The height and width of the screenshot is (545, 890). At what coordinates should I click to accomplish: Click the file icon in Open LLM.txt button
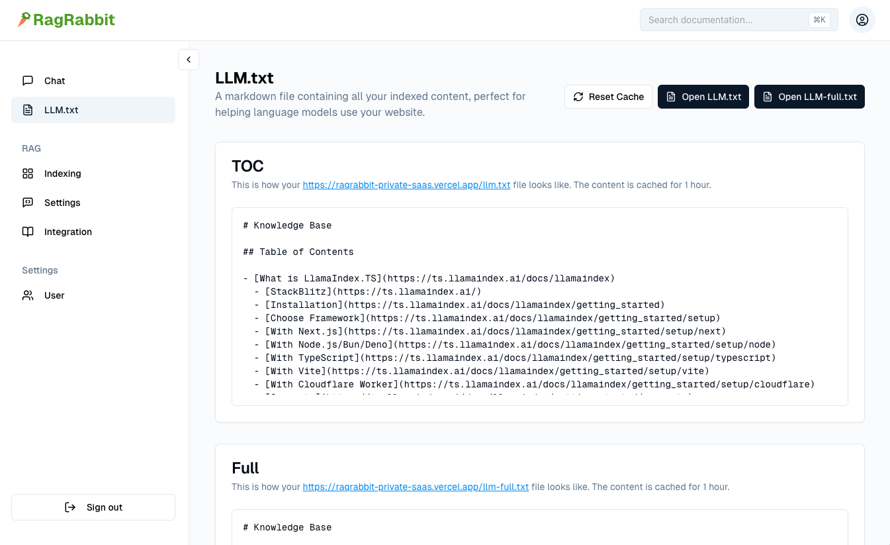tap(671, 97)
